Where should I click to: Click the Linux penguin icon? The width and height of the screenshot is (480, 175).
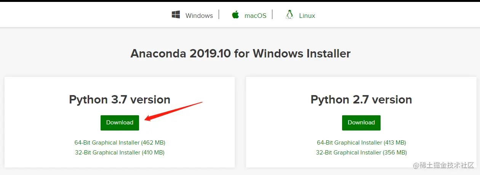(290, 15)
